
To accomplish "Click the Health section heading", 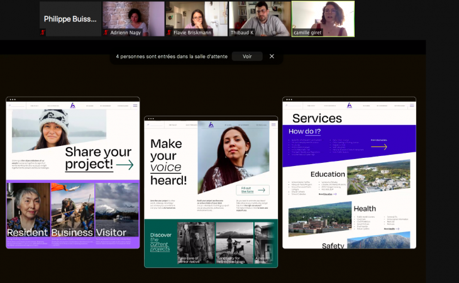I will (365, 209).
